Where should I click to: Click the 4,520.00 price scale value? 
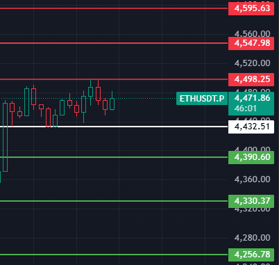point(252,63)
